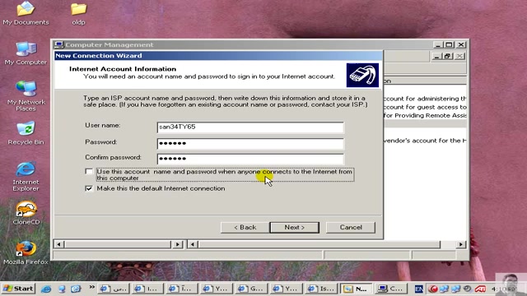
Task: Click in the Password field
Action: [250, 144]
